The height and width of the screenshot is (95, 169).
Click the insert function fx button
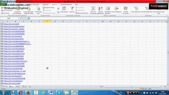(x=29, y=18)
